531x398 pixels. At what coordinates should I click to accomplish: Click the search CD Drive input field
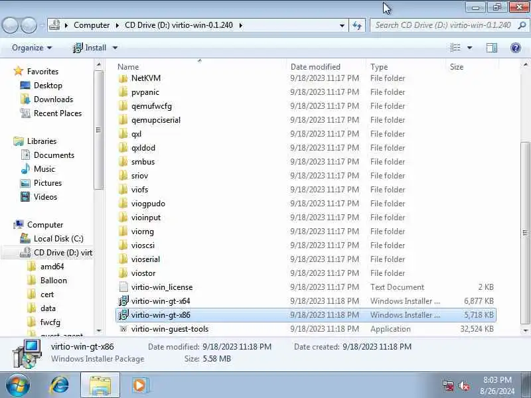443,25
